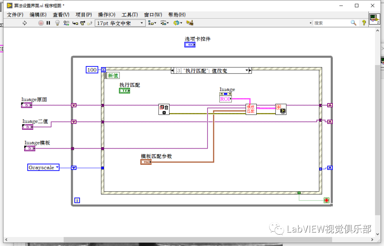Open the 窗口(W) menu
This screenshot has width=384, height=246.
[153, 15]
